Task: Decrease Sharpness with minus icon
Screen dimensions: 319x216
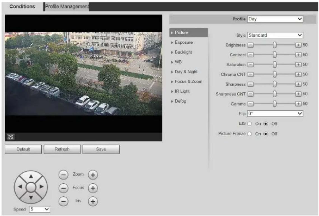Action: tap(250, 84)
